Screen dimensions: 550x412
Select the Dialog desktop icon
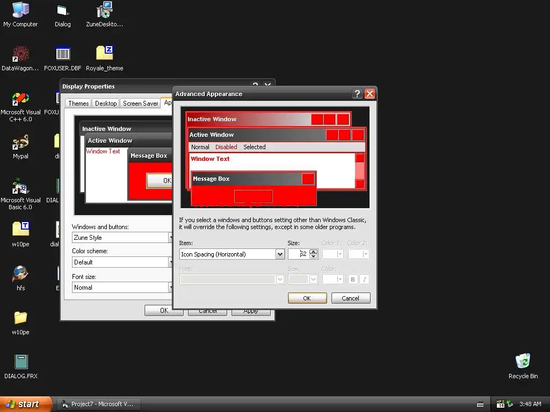(x=62, y=14)
